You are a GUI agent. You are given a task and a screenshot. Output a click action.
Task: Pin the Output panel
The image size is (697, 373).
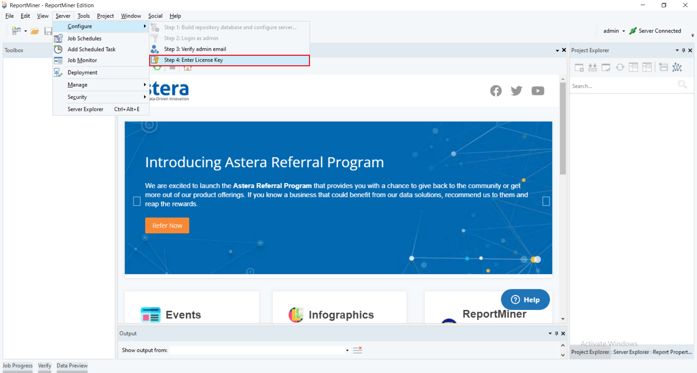[557, 333]
